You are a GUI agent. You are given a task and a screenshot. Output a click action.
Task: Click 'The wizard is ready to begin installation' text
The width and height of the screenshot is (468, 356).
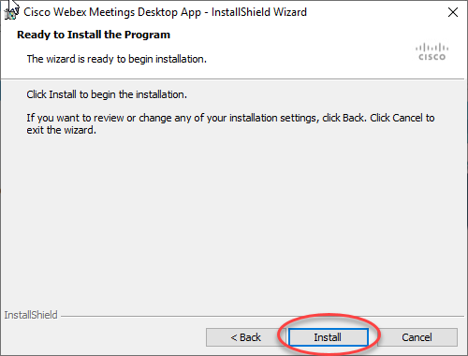click(117, 59)
